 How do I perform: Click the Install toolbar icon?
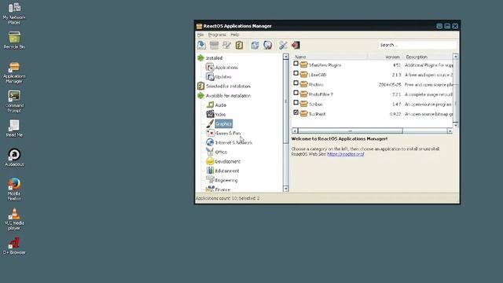point(201,45)
